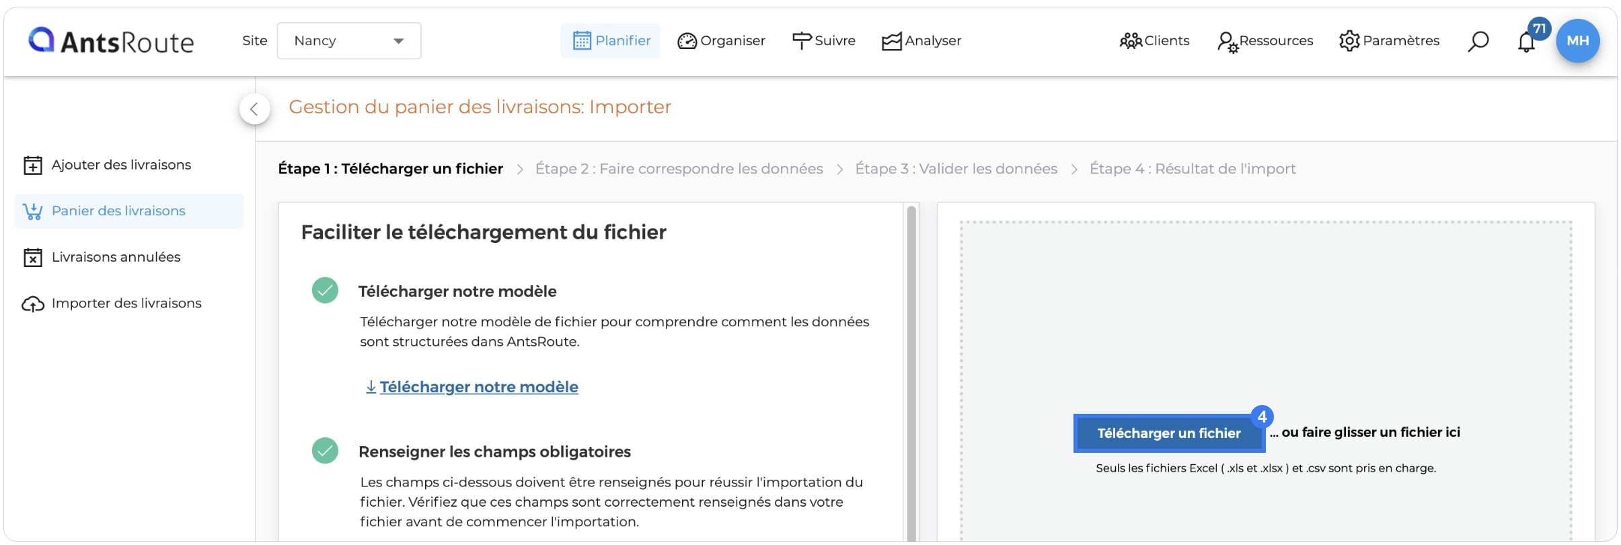Open the Nancy site dropdown
This screenshot has height=545, width=1621.
(x=349, y=41)
